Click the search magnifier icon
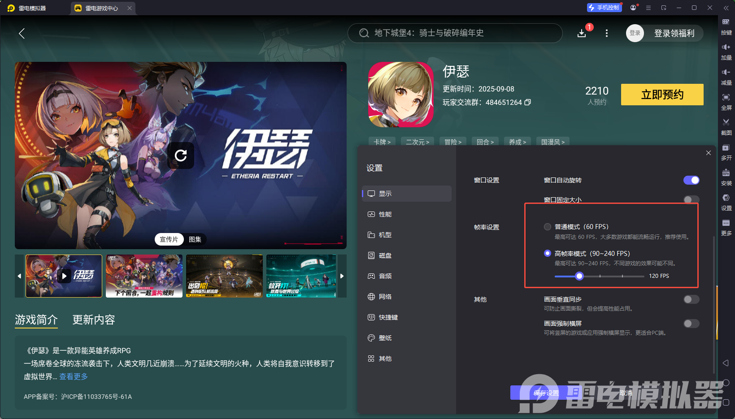The image size is (735, 419). click(x=364, y=33)
